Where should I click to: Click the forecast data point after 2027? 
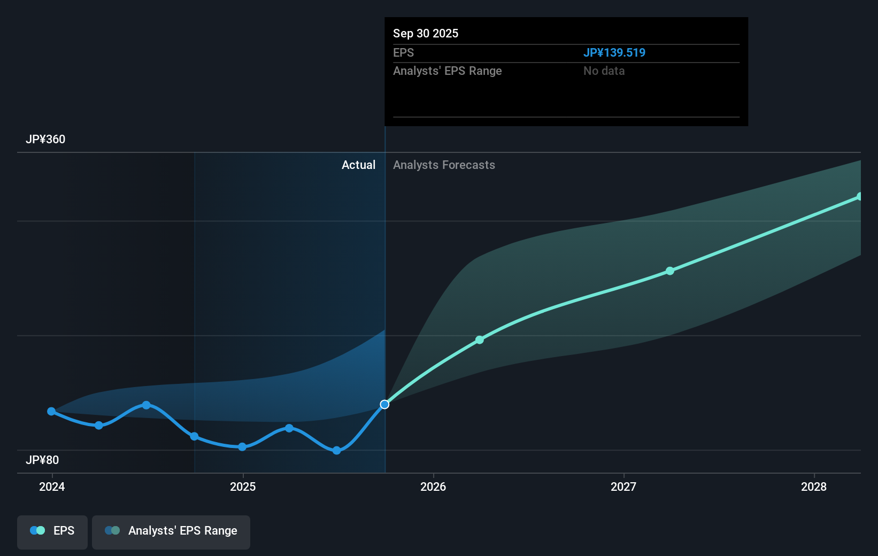pos(670,271)
